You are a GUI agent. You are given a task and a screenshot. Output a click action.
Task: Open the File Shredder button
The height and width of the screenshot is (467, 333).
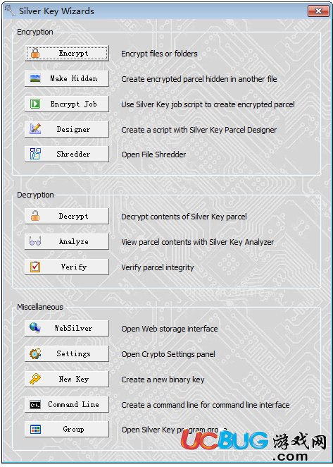(67, 154)
